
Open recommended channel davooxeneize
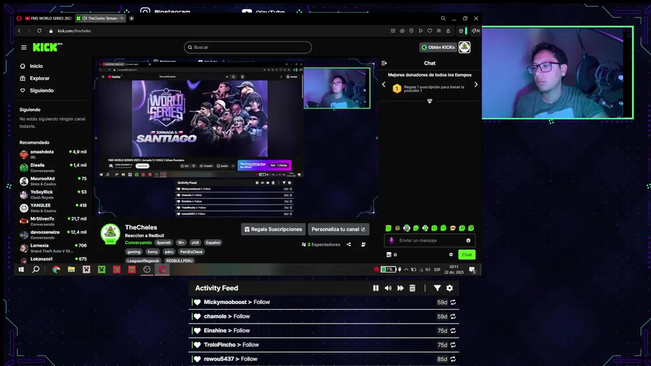[x=53, y=234]
